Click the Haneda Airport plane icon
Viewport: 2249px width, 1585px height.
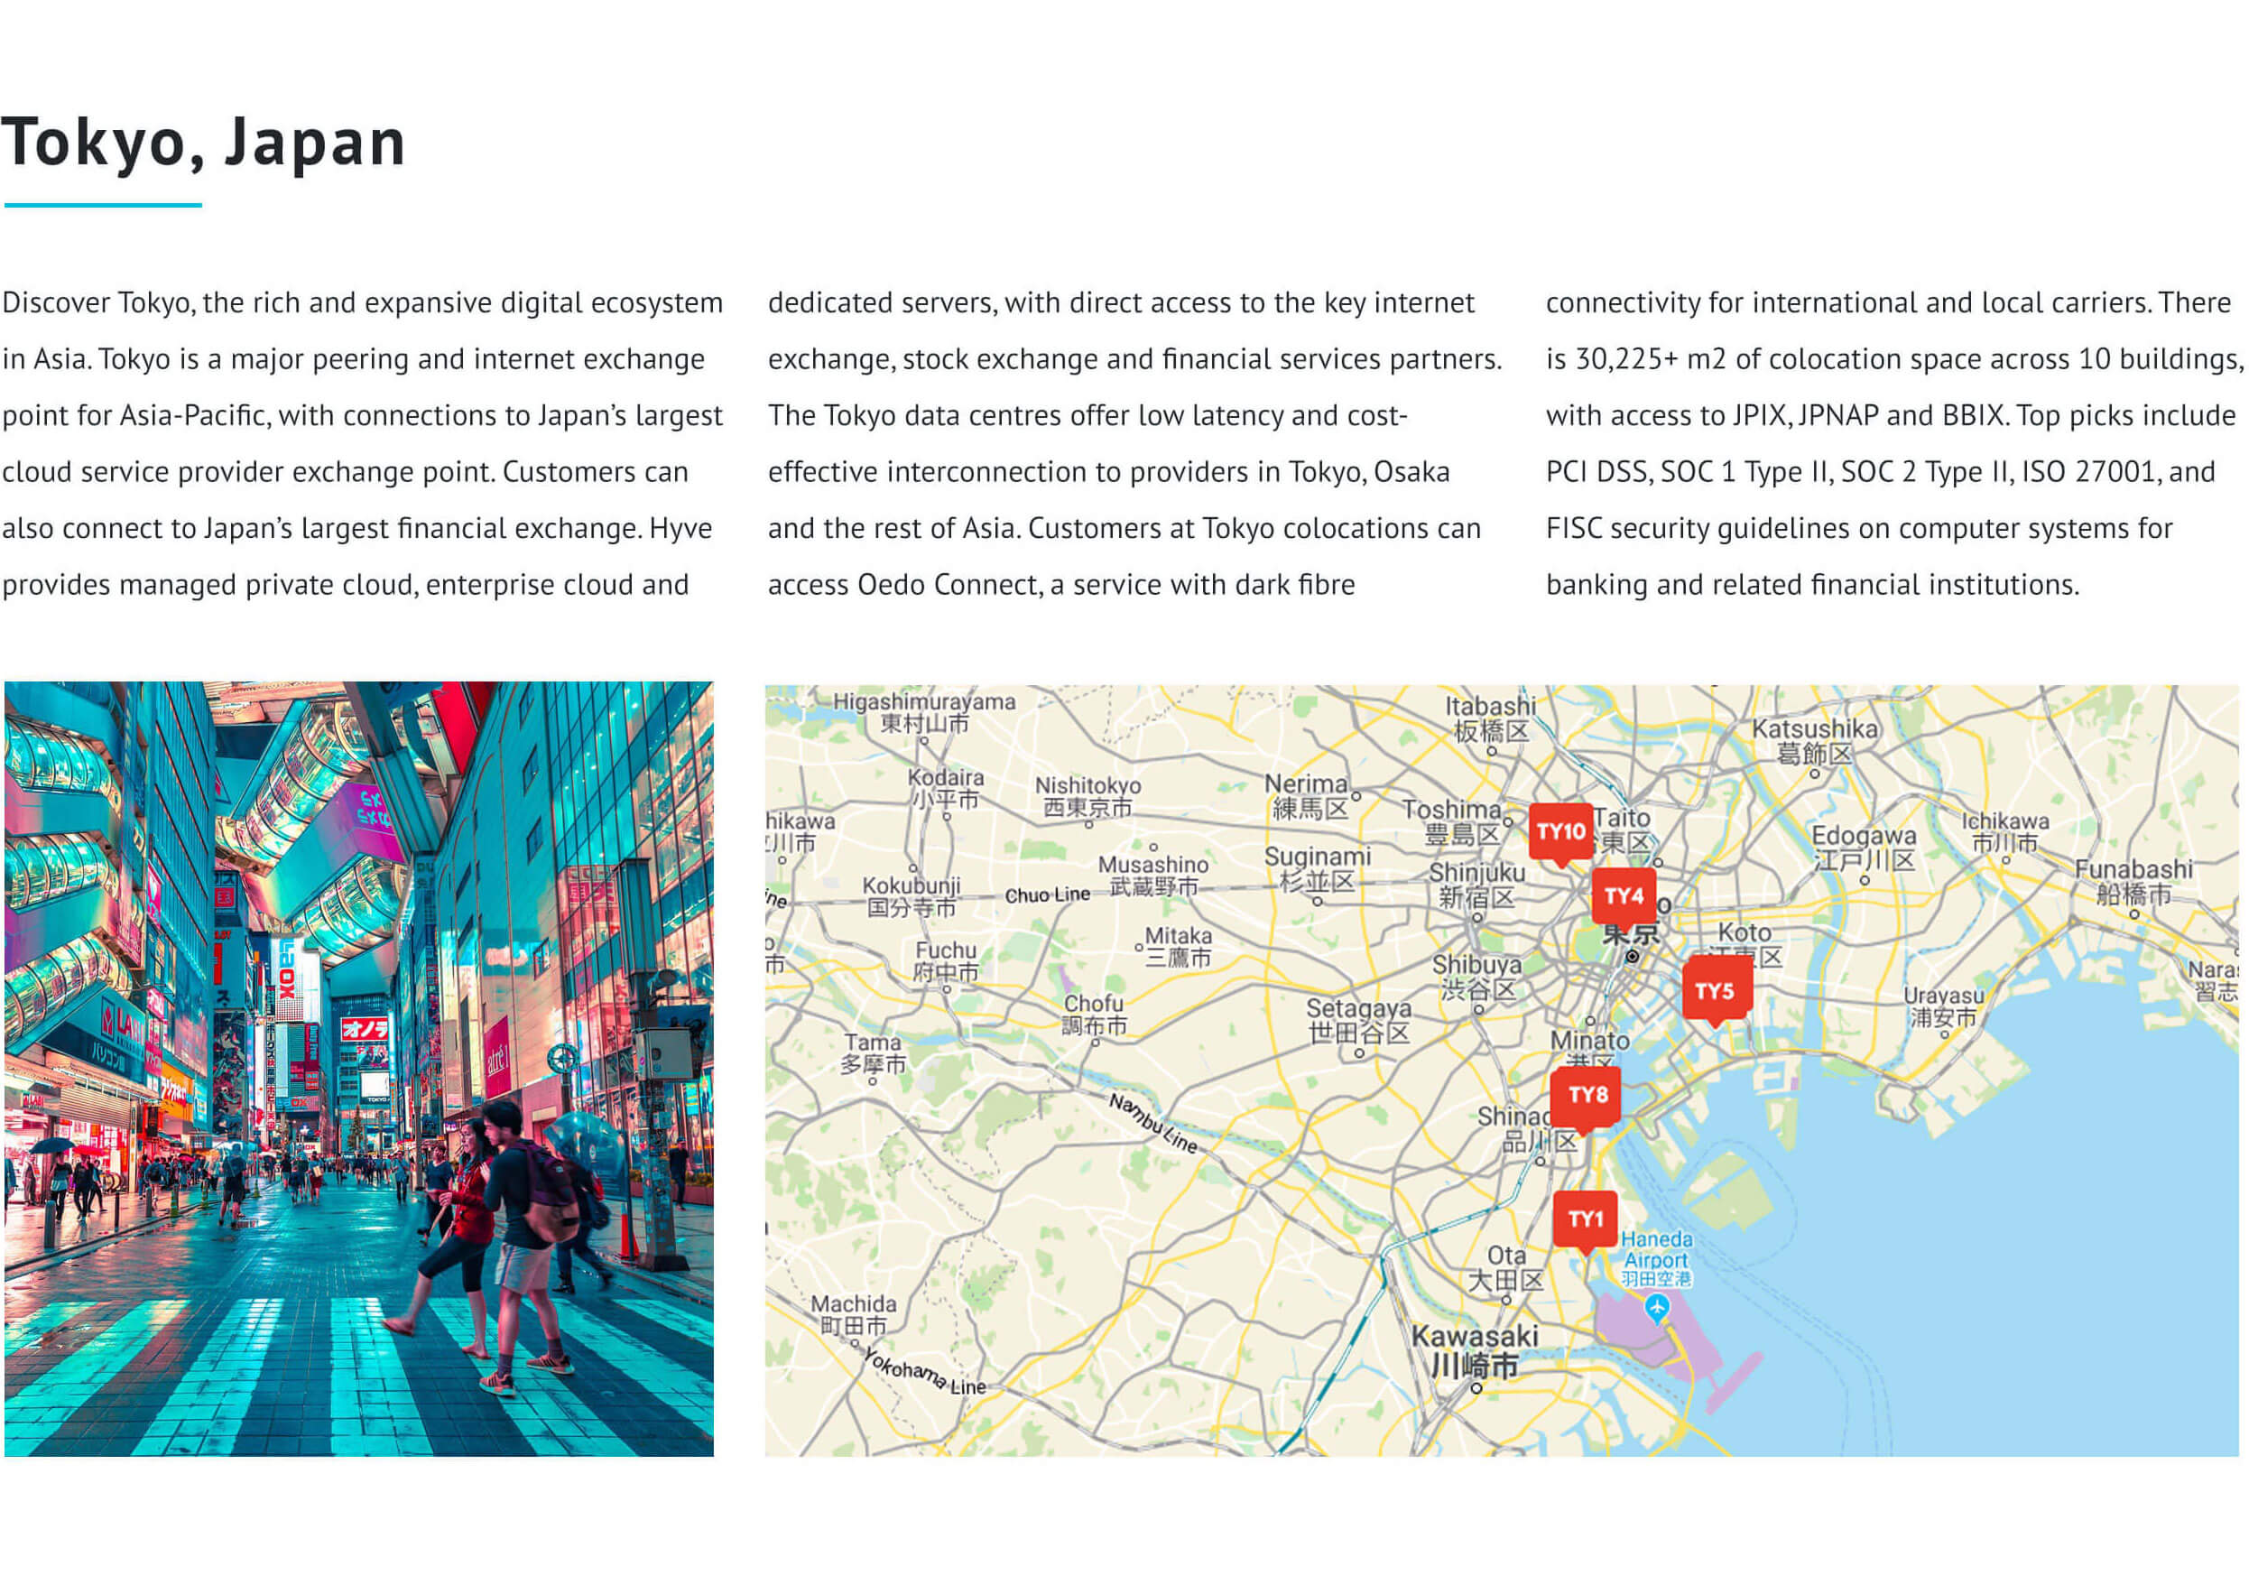pos(1656,1308)
